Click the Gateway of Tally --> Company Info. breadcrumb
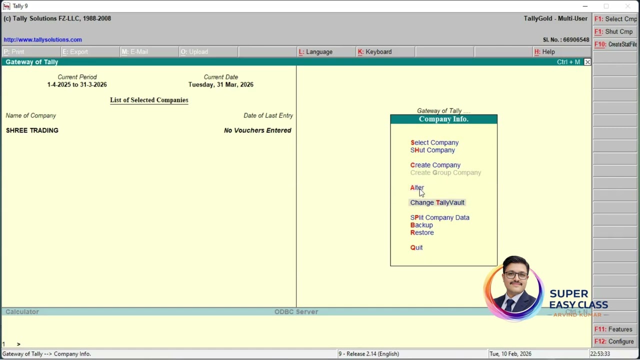Viewport: 640px width, 360px height. 46,354
